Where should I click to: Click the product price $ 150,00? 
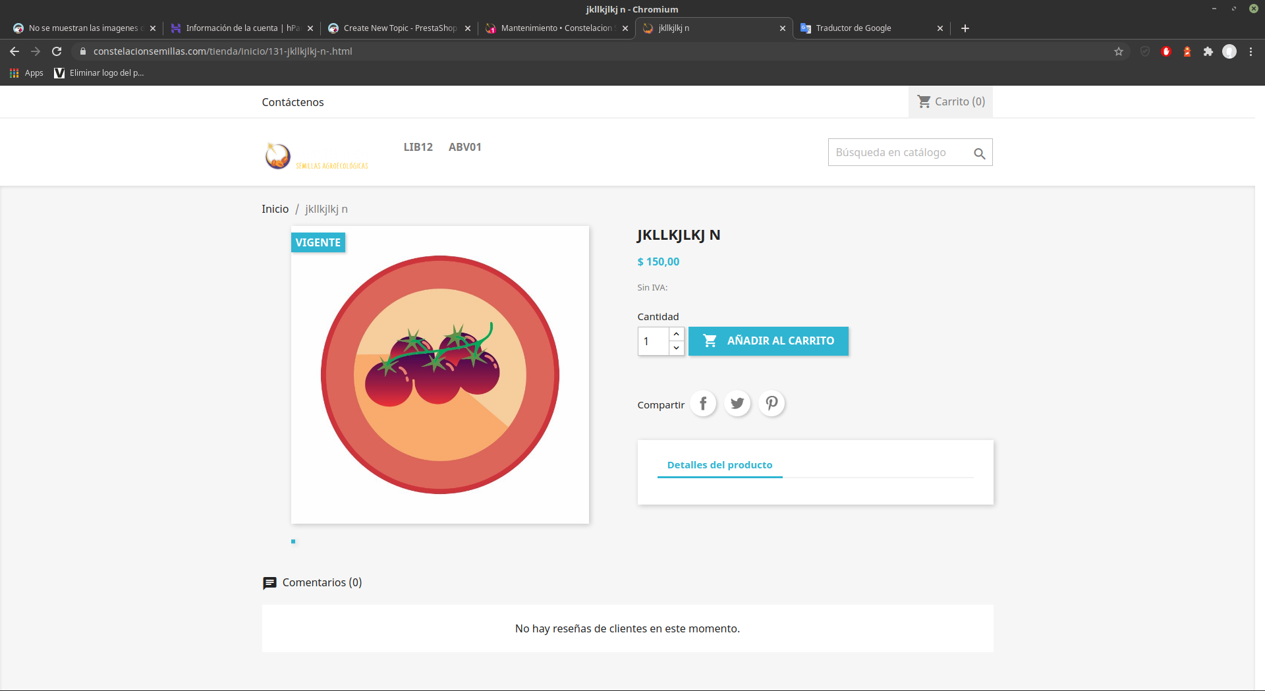coord(658,262)
